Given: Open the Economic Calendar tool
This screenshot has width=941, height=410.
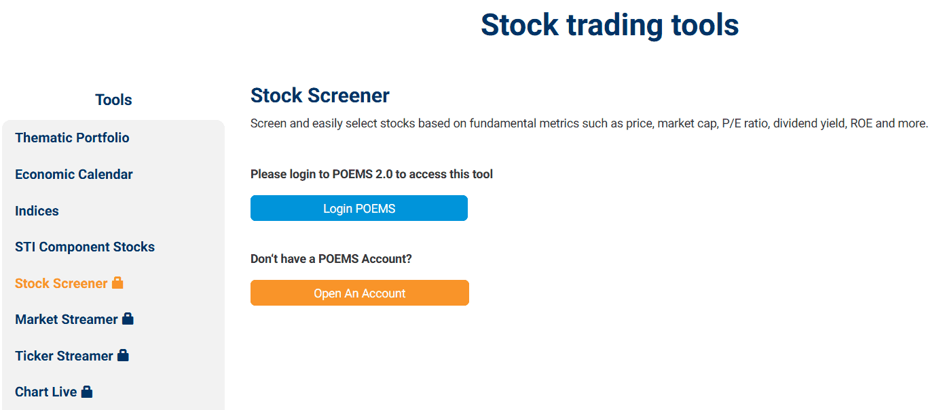Looking at the screenshot, I should pyautogui.click(x=73, y=173).
